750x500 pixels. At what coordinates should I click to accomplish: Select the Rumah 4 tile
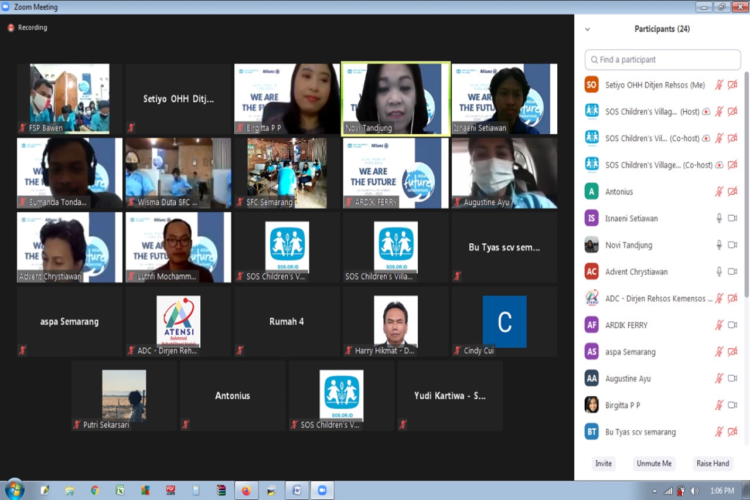tap(287, 321)
